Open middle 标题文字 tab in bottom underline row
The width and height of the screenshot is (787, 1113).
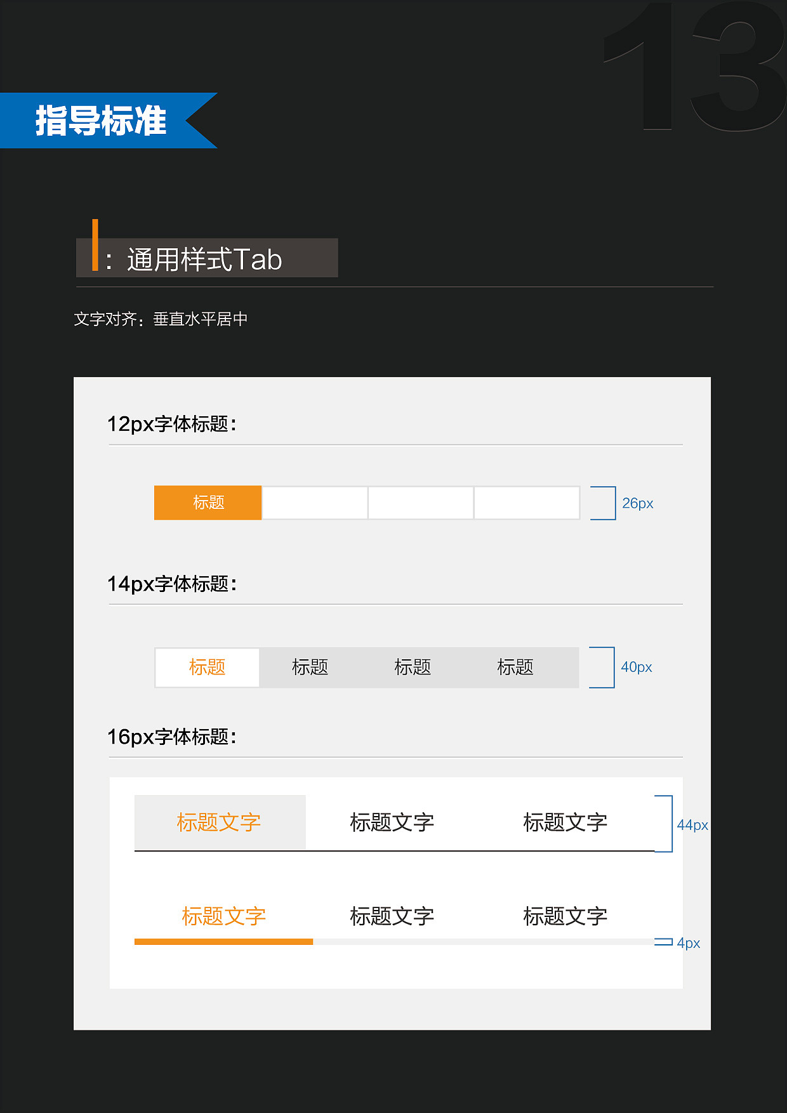click(x=392, y=916)
